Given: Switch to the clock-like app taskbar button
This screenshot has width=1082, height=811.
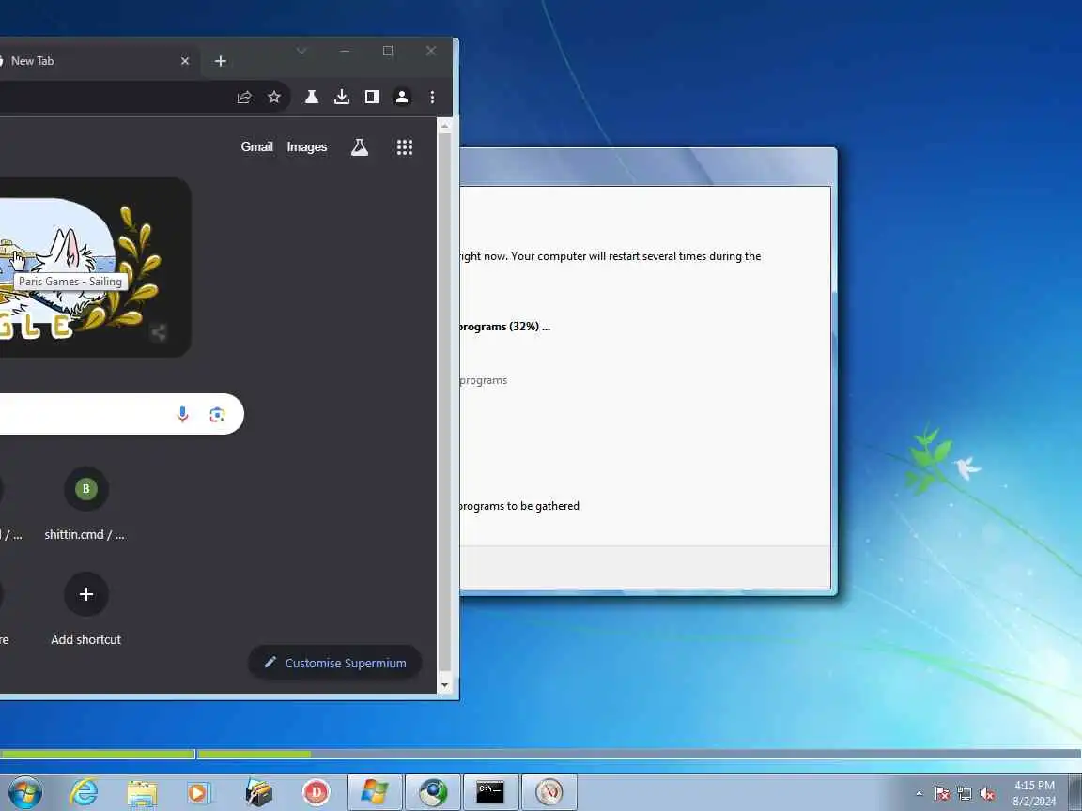Looking at the screenshot, I should click(x=549, y=792).
